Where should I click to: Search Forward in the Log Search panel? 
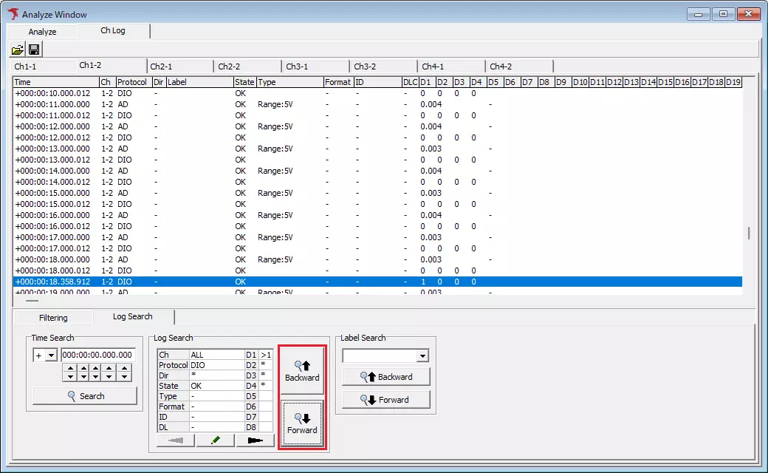[x=302, y=423]
